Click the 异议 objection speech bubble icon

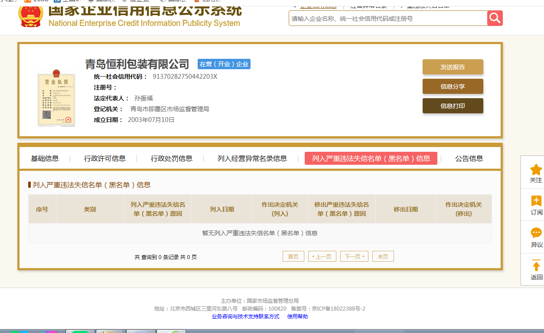[536, 234]
